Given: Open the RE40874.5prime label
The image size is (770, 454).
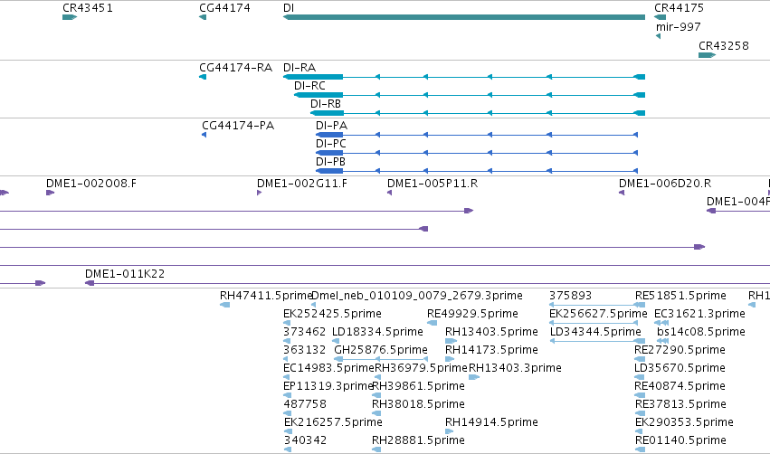Looking at the screenshot, I should 680,386.
